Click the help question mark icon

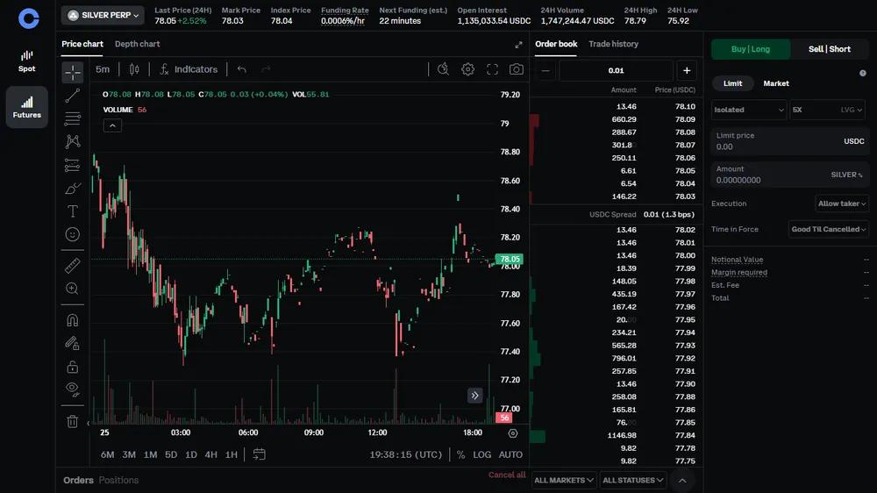[x=863, y=74]
